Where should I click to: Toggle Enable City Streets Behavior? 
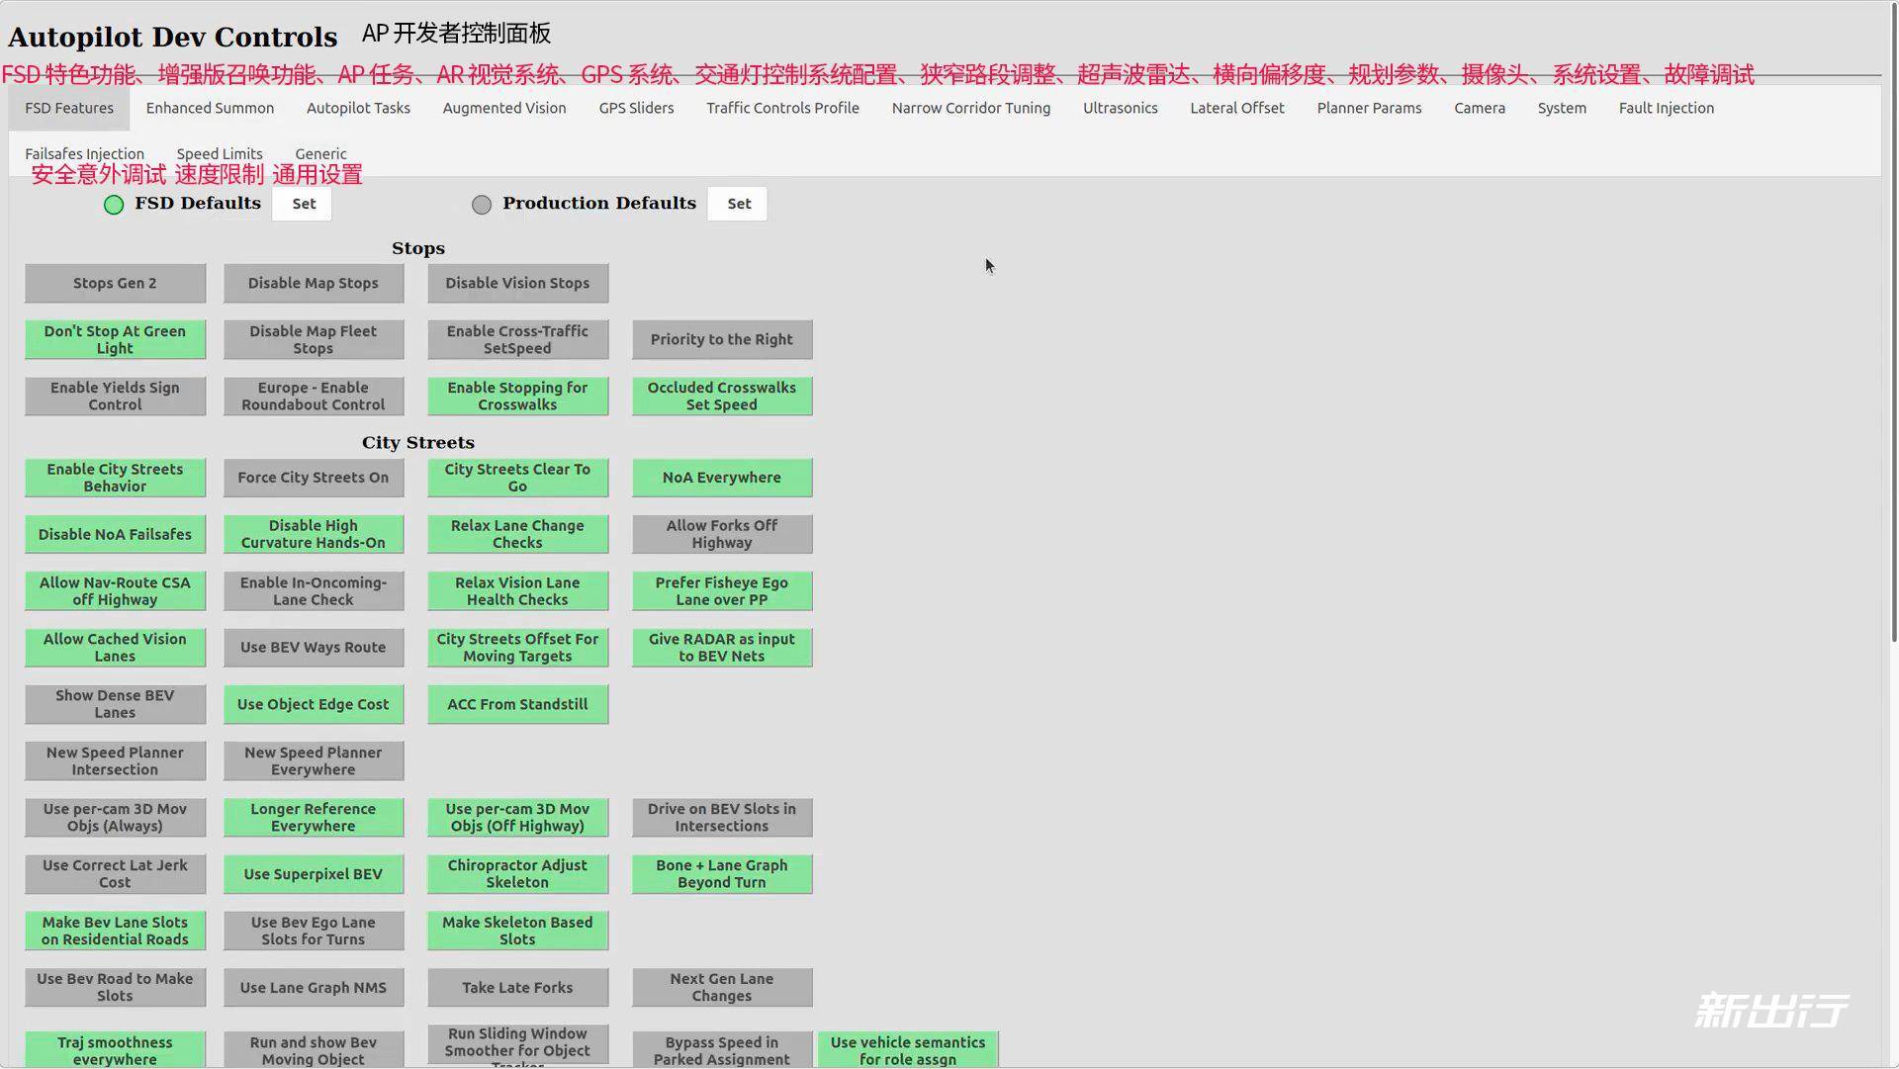pos(115,478)
